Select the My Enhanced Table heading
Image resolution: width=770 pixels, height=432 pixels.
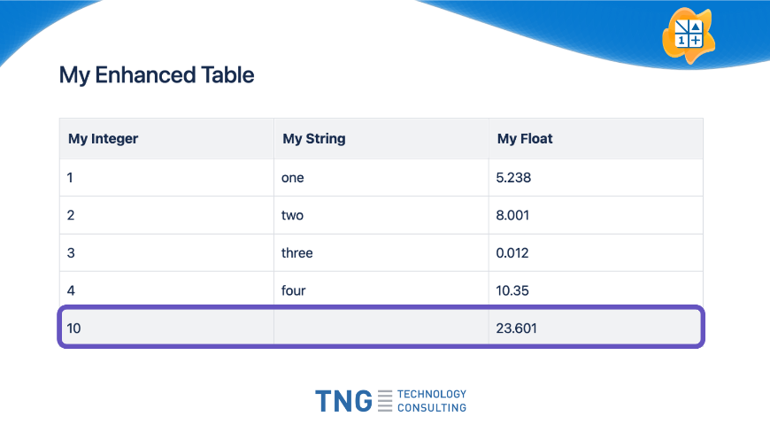(x=157, y=75)
